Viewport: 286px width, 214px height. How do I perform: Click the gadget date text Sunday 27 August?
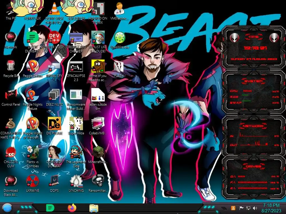254,59
